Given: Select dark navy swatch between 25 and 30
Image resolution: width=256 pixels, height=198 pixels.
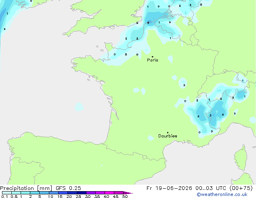Looking at the screenshot, I should click(82, 193).
